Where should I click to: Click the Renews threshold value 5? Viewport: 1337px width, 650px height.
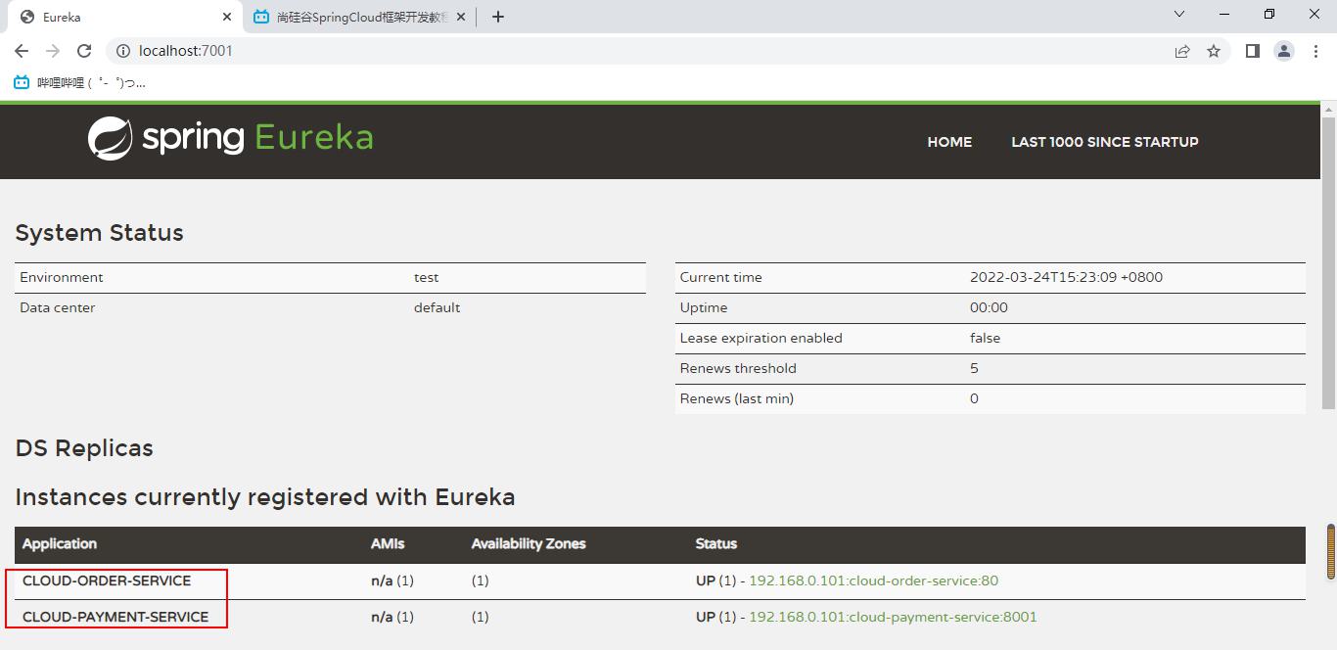[974, 368]
